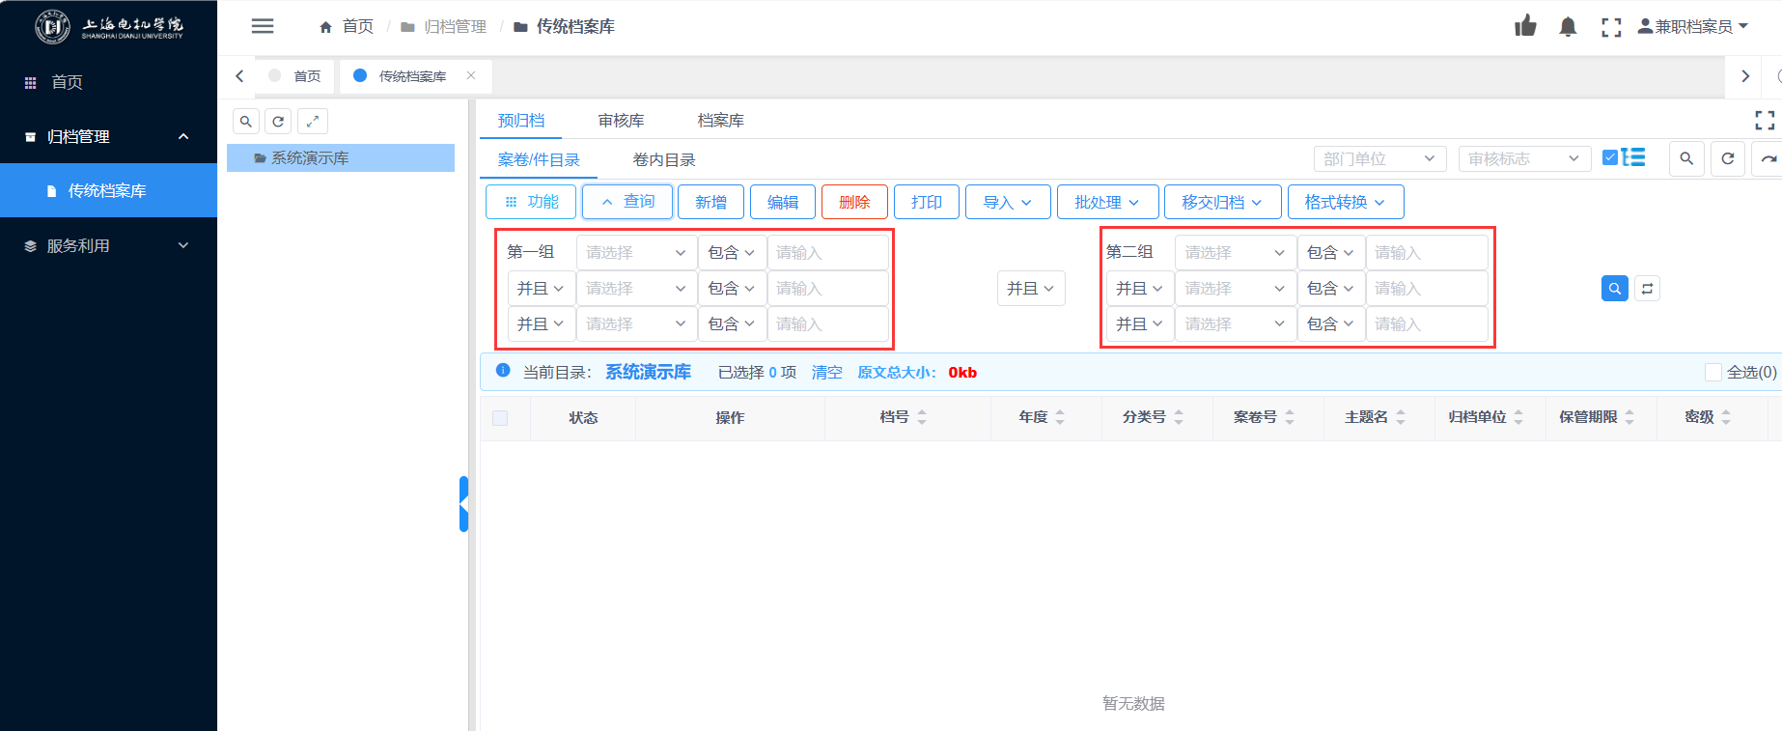The width and height of the screenshot is (1782, 731).
Task: Check the 全选(0) select-all checkbox
Action: pyautogui.click(x=1713, y=373)
